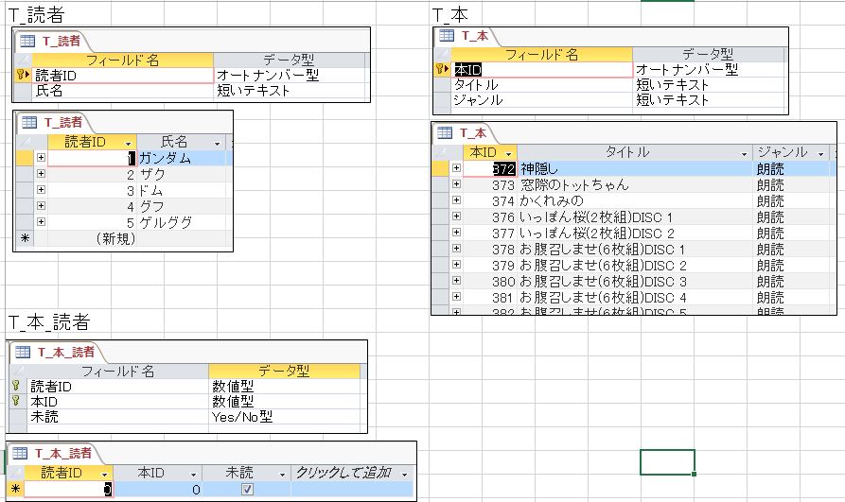Toggle the 未読 checkbox in the T_本_読者 datasheet
This screenshot has height=502, width=845.
coord(247,490)
